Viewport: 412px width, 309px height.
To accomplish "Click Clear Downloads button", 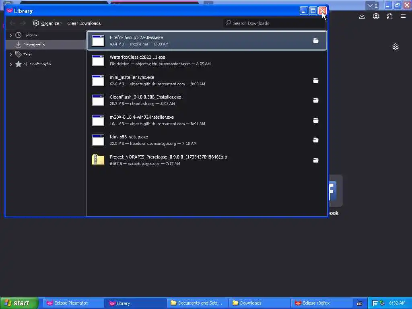I will [x=84, y=23].
